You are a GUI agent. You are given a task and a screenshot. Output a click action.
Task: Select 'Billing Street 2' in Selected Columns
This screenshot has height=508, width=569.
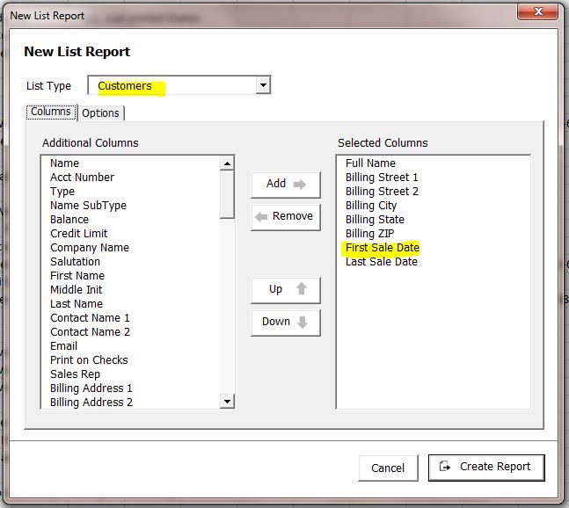coord(382,192)
